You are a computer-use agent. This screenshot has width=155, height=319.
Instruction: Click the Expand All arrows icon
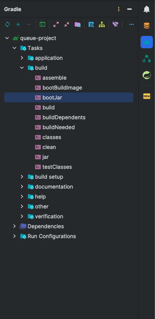click(x=56, y=25)
